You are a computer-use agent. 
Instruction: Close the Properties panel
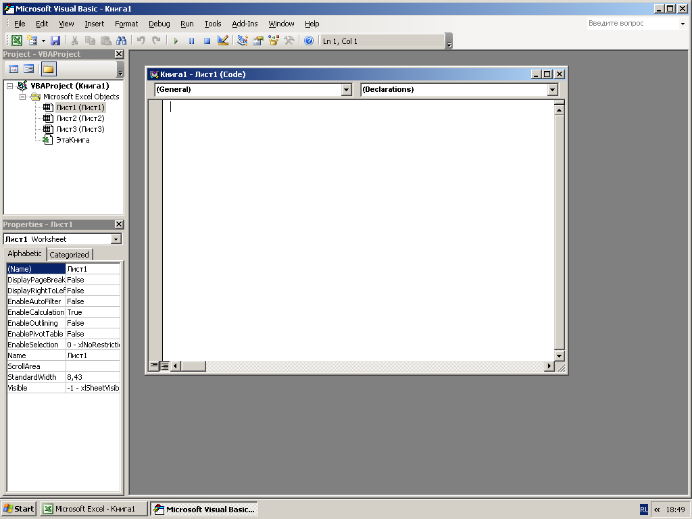tap(119, 224)
